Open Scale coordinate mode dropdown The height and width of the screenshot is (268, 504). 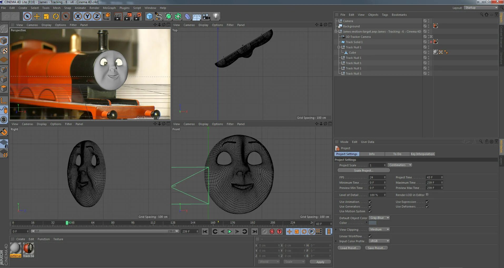tap(294, 262)
